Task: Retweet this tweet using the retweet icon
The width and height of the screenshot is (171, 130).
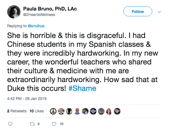Action: 32,124
